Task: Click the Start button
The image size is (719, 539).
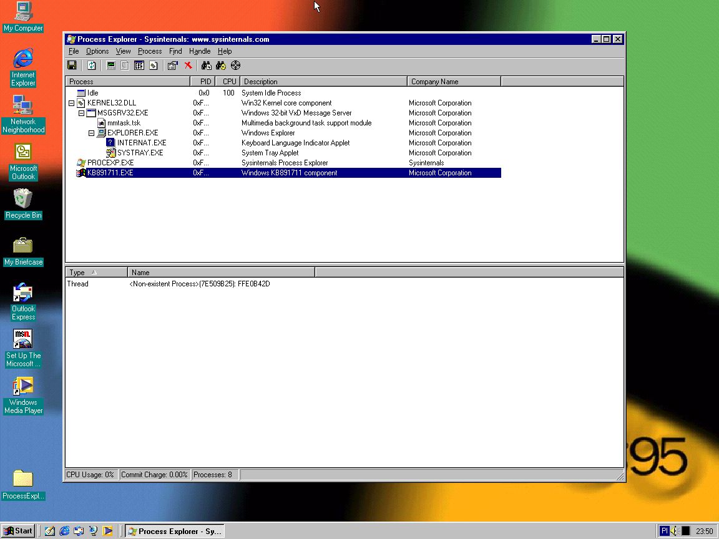Action: [x=18, y=531]
